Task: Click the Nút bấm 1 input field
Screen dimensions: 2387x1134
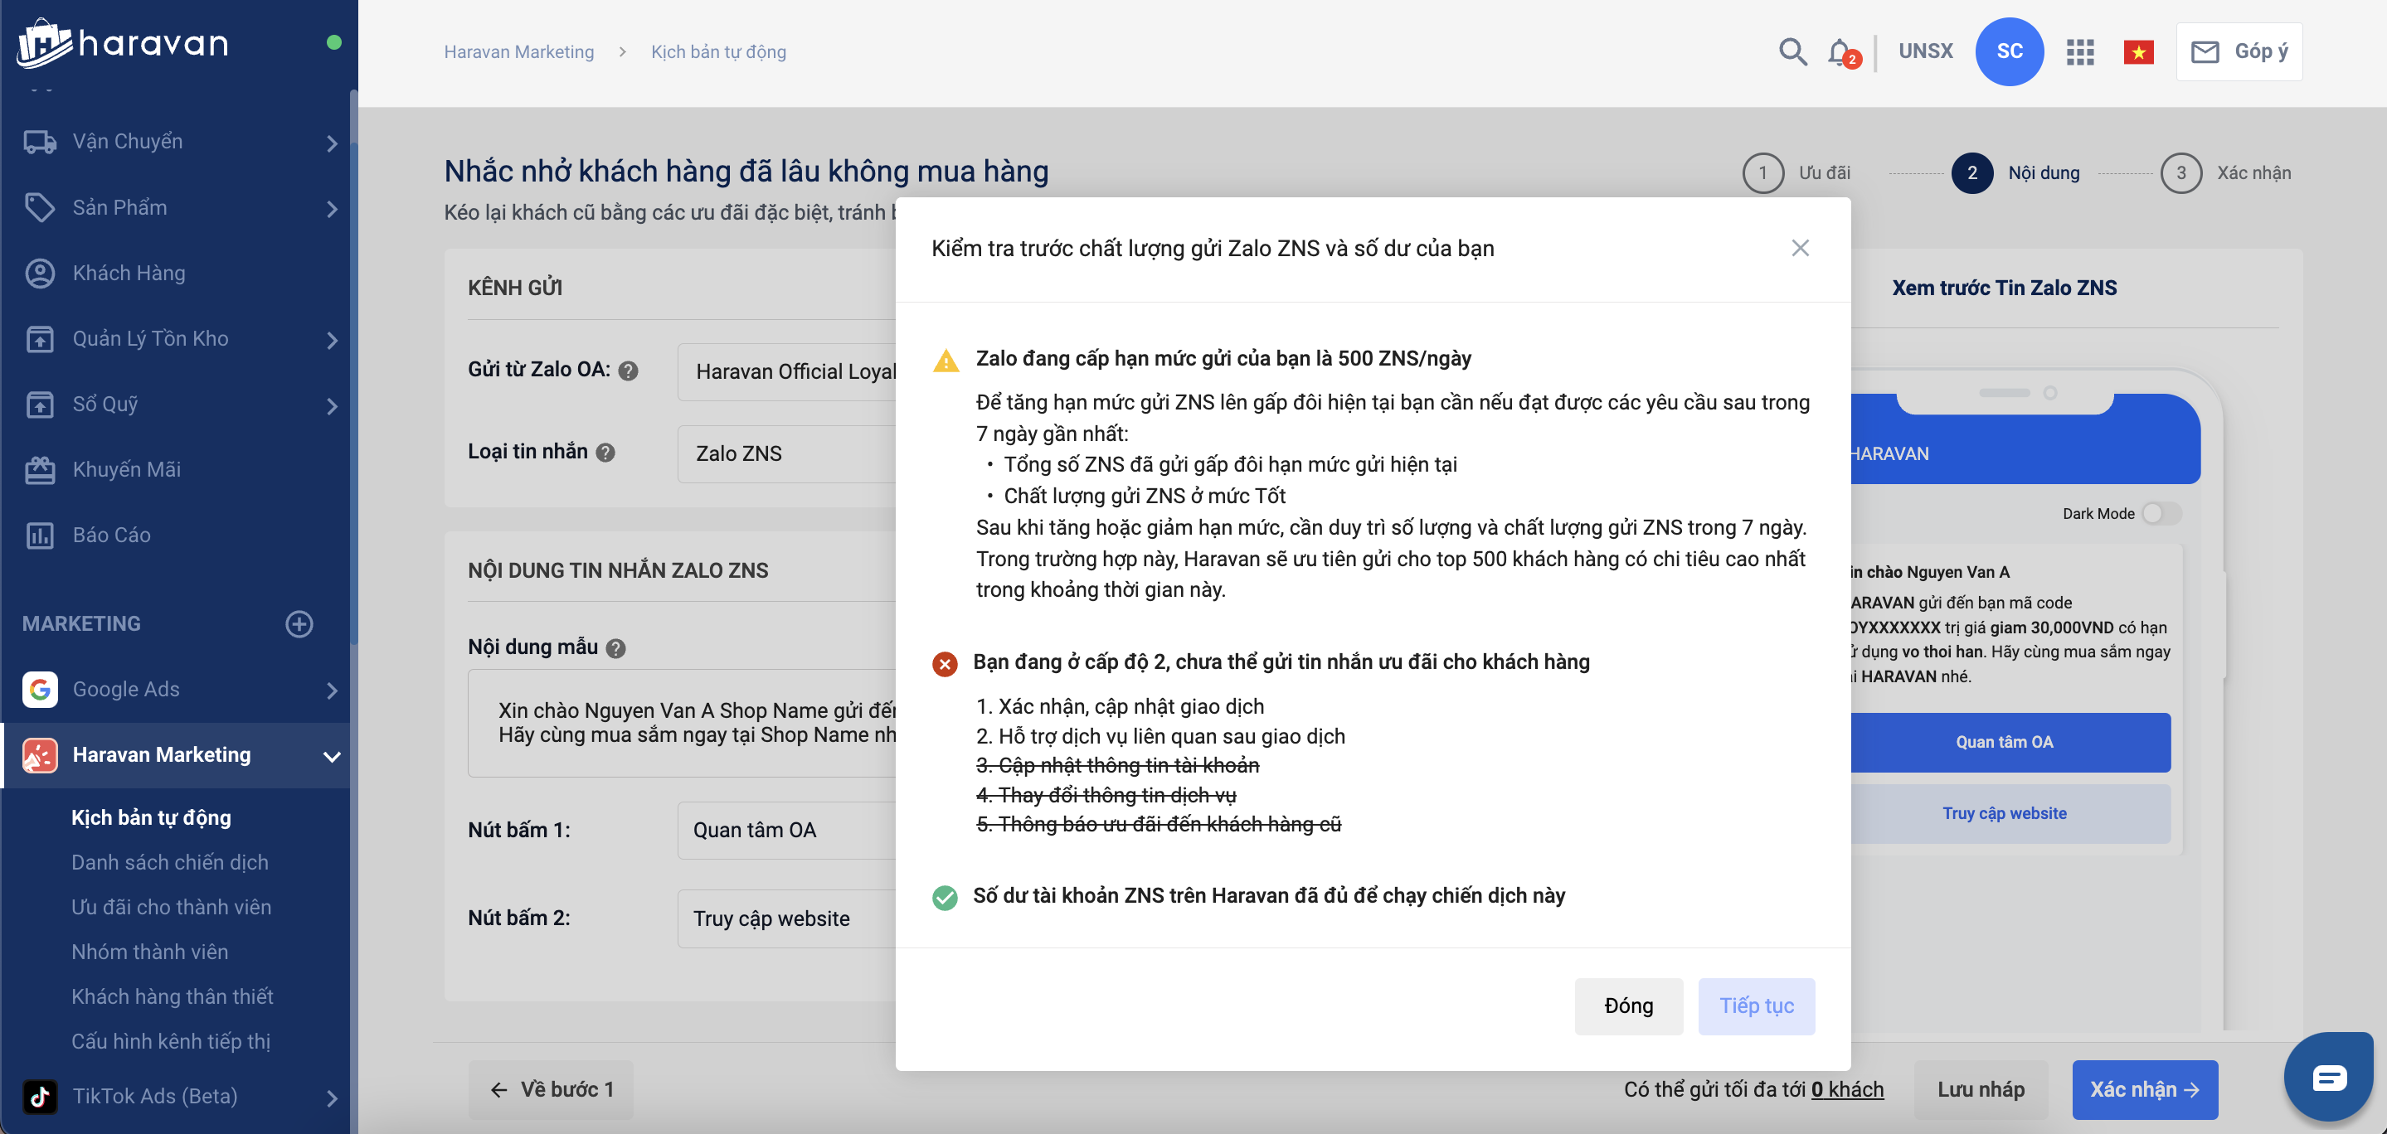Action: click(787, 830)
